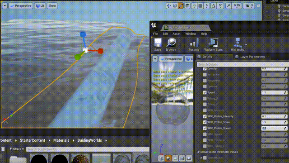Grab the red X-axis gizmo handle
The height and width of the screenshot is (163, 289).
pos(100,51)
